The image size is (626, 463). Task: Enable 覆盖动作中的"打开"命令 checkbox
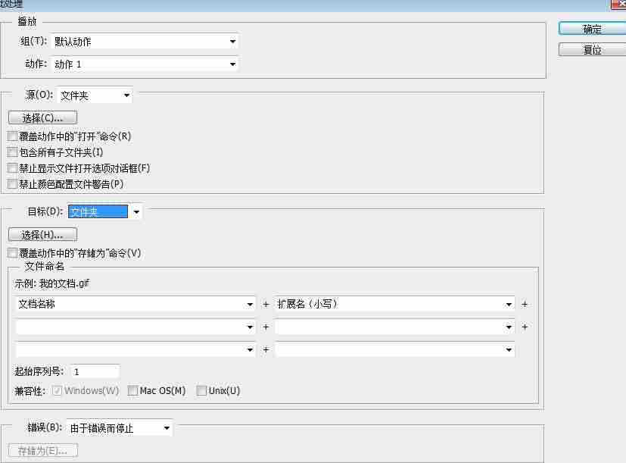click(x=12, y=136)
